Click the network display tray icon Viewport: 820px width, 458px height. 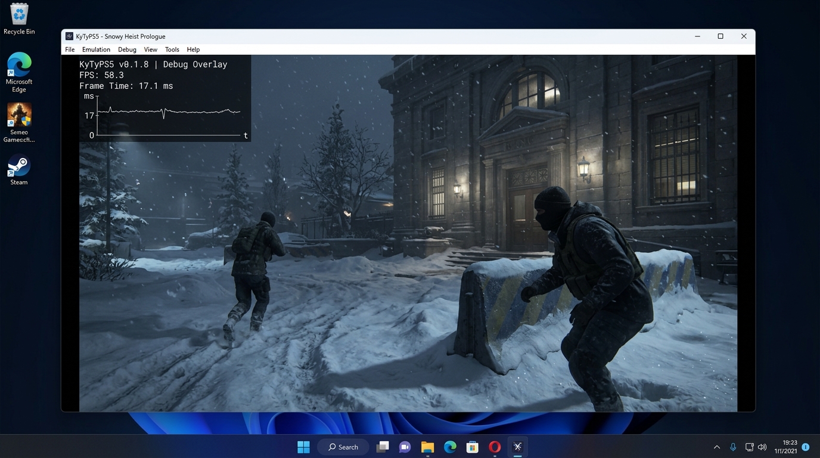pos(750,447)
